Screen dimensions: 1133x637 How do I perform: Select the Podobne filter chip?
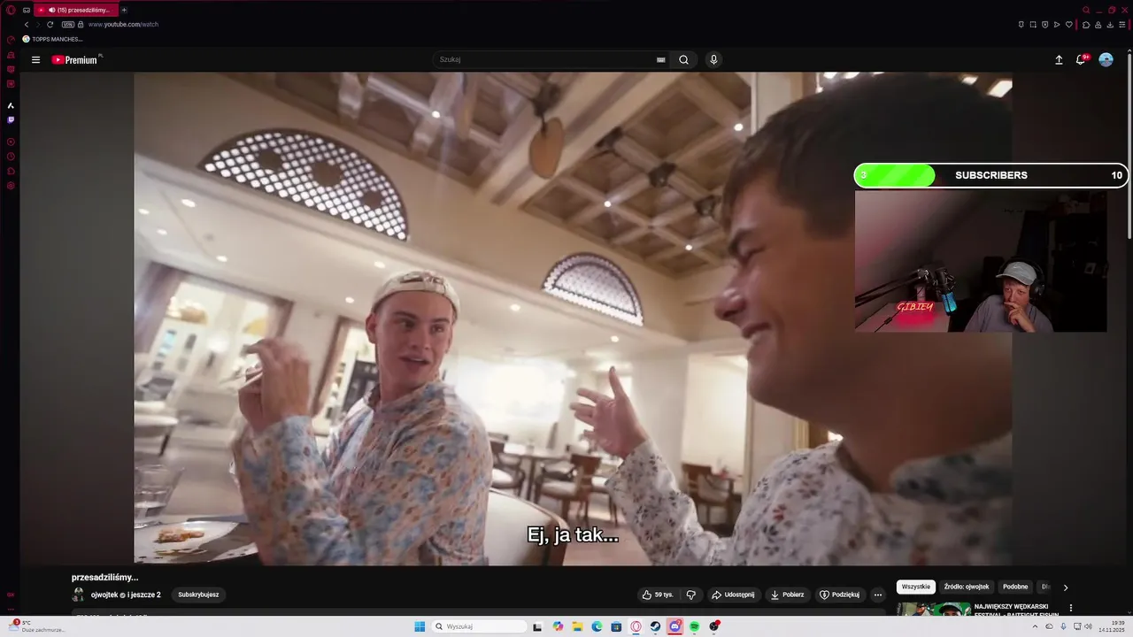pyautogui.click(x=1015, y=587)
